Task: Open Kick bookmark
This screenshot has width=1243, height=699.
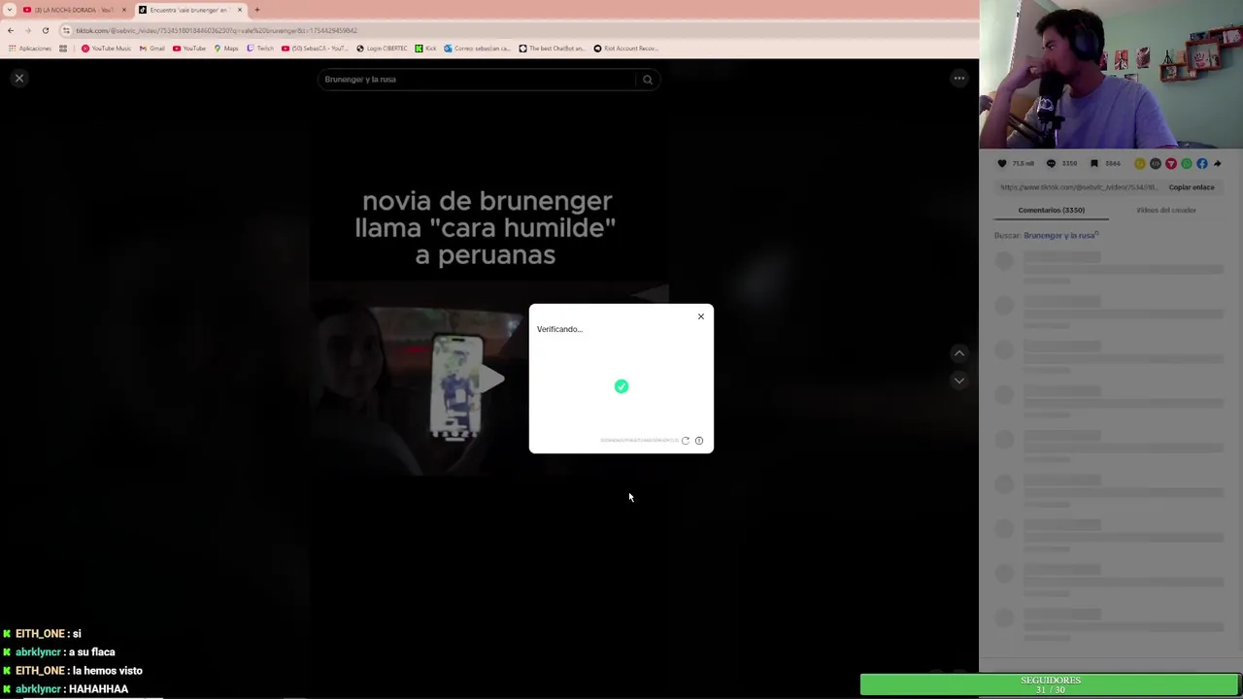Action: [426, 49]
